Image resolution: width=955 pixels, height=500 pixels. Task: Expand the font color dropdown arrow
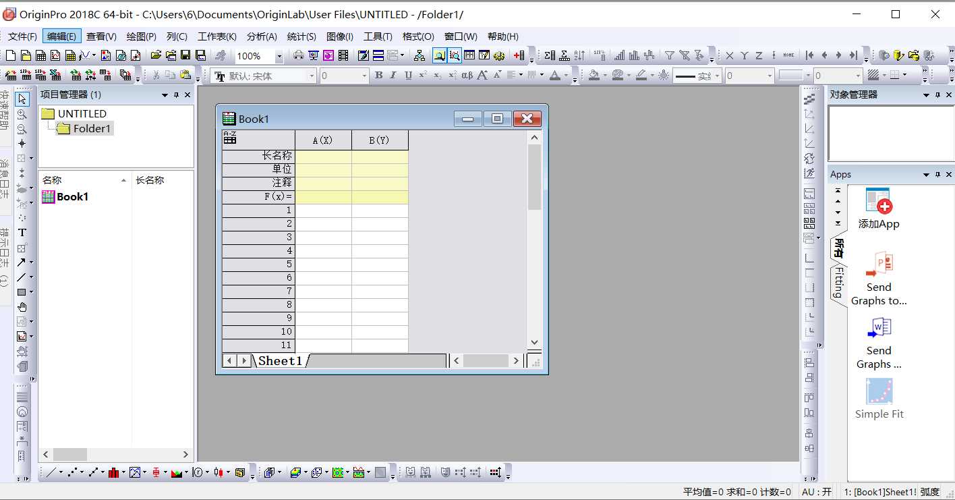coord(565,76)
